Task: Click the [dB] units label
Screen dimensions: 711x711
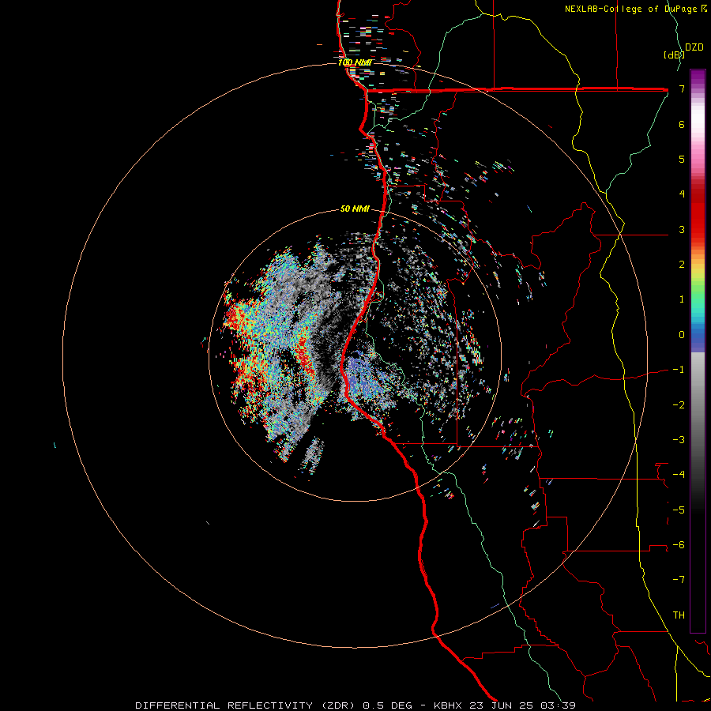Action: click(674, 55)
